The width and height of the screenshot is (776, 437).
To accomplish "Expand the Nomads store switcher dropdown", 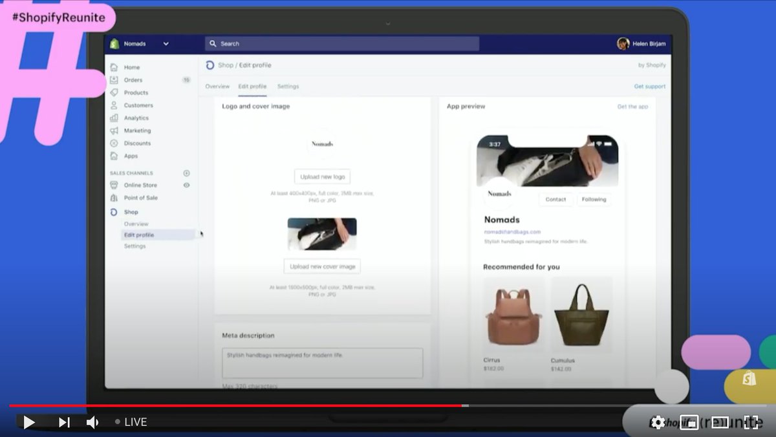I will (166, 44).
